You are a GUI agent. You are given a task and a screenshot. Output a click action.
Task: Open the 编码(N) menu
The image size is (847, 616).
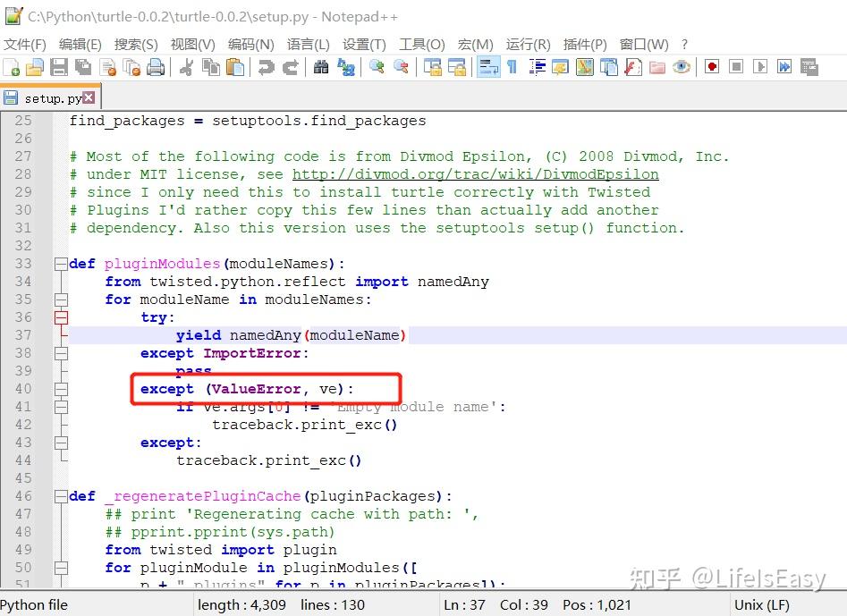pos(250,45)
